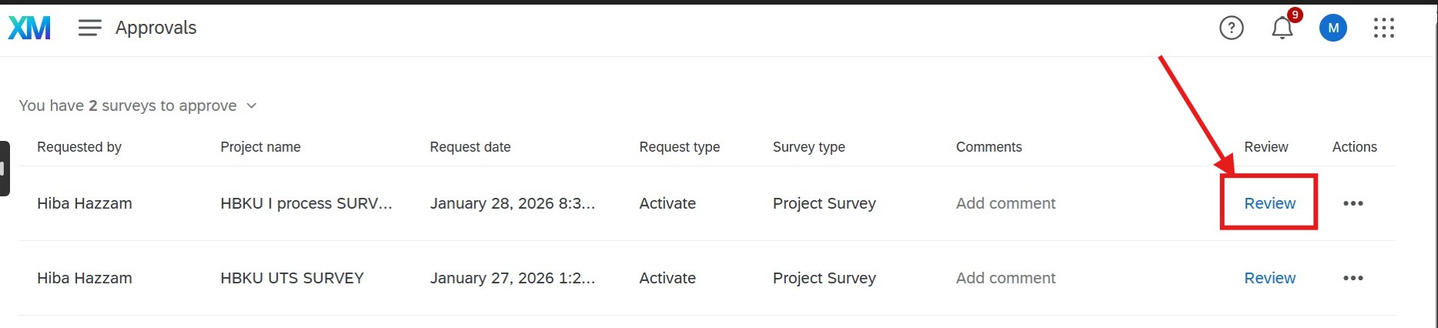The width and height of the screenshot is (1438, 328).
Task: Open actions menu for HBKU UTS SURVEY
Action: pos(1352,278)
